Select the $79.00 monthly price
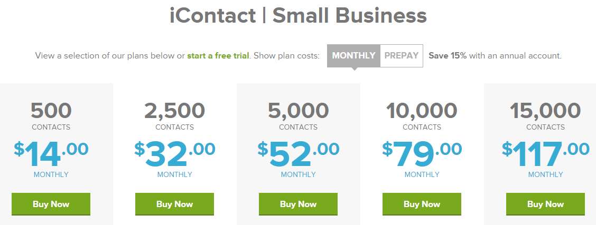The height and width of the screenshot is (225, 596). pyautogui.click(x=422, y=154)
